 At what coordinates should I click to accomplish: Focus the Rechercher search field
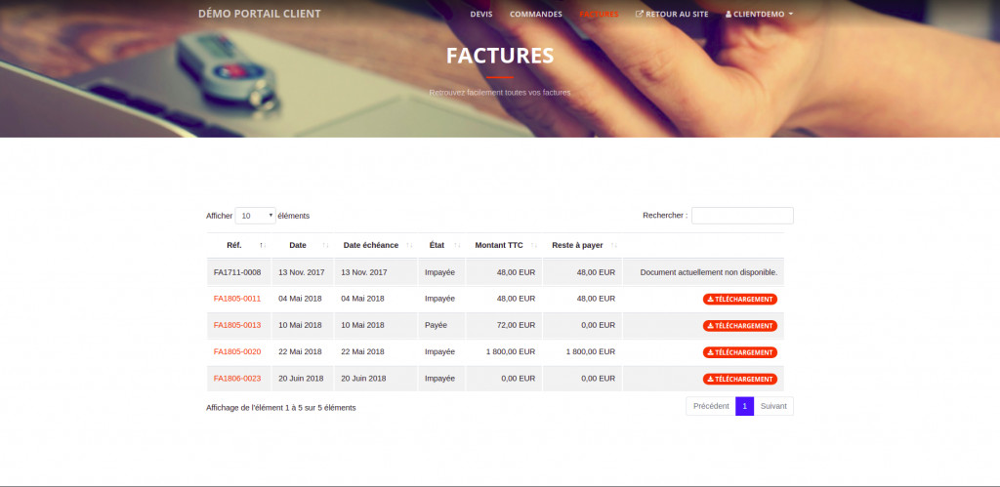click(x=742, y=216)
